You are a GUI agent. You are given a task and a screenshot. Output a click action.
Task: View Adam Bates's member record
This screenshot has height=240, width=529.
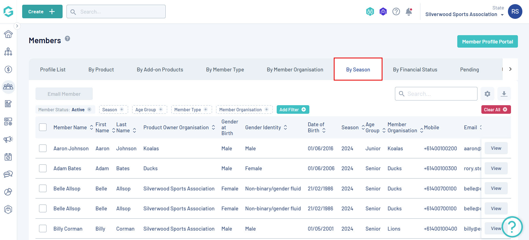tap(496, 168)
